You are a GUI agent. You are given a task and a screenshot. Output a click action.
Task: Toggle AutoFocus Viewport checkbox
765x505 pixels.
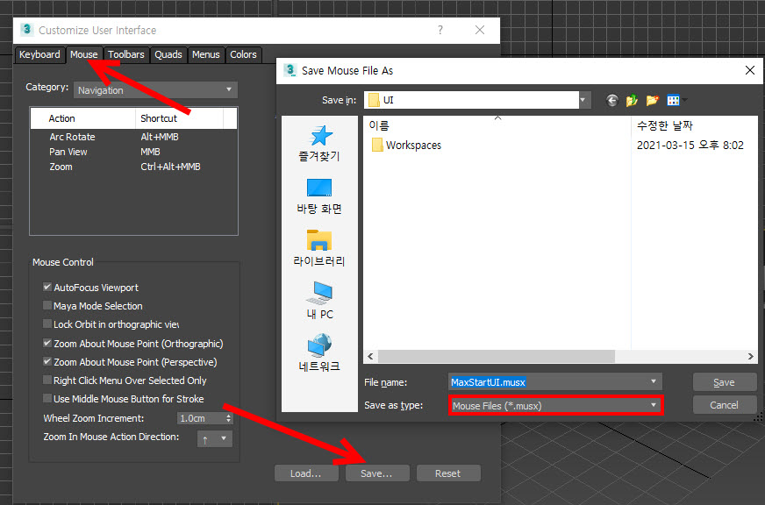47,287
